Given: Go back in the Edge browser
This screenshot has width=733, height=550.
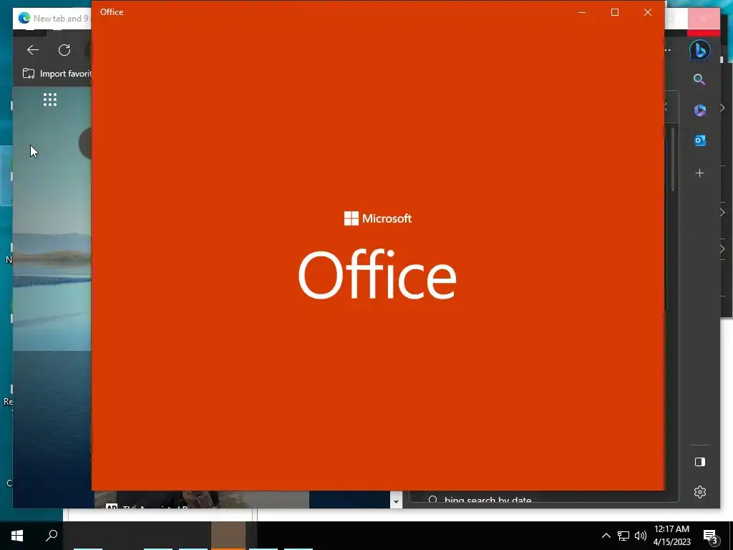Looking at the screenshot, I should (x=33, y=50).
